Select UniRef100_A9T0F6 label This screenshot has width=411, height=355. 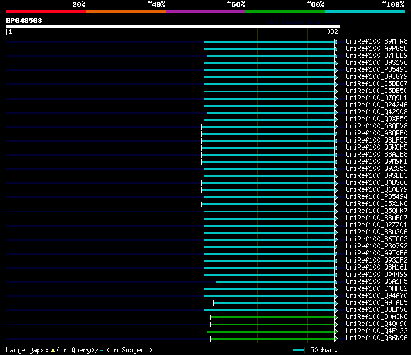tap(376, 254)
